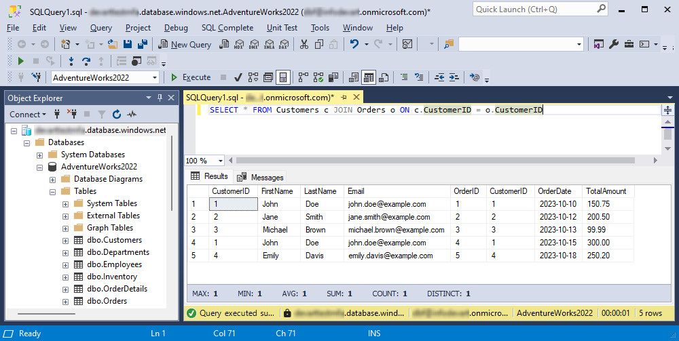
Task: Expand the dbo.Customers table node
Action: (x=65, y=240)
